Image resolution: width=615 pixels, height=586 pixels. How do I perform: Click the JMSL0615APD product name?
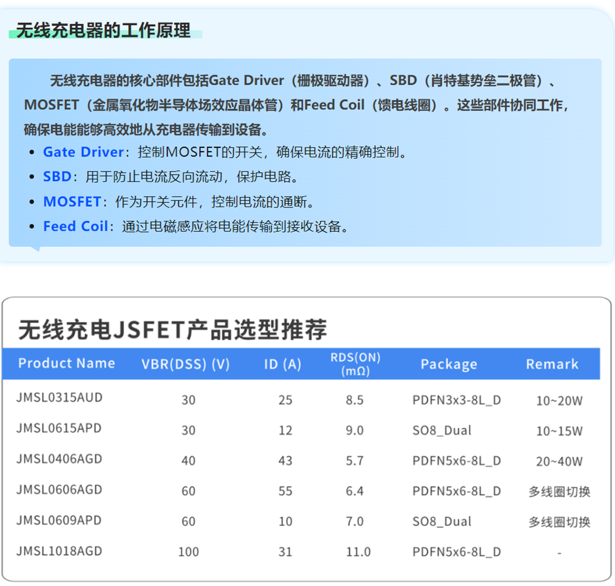click(x=59, y=428)
